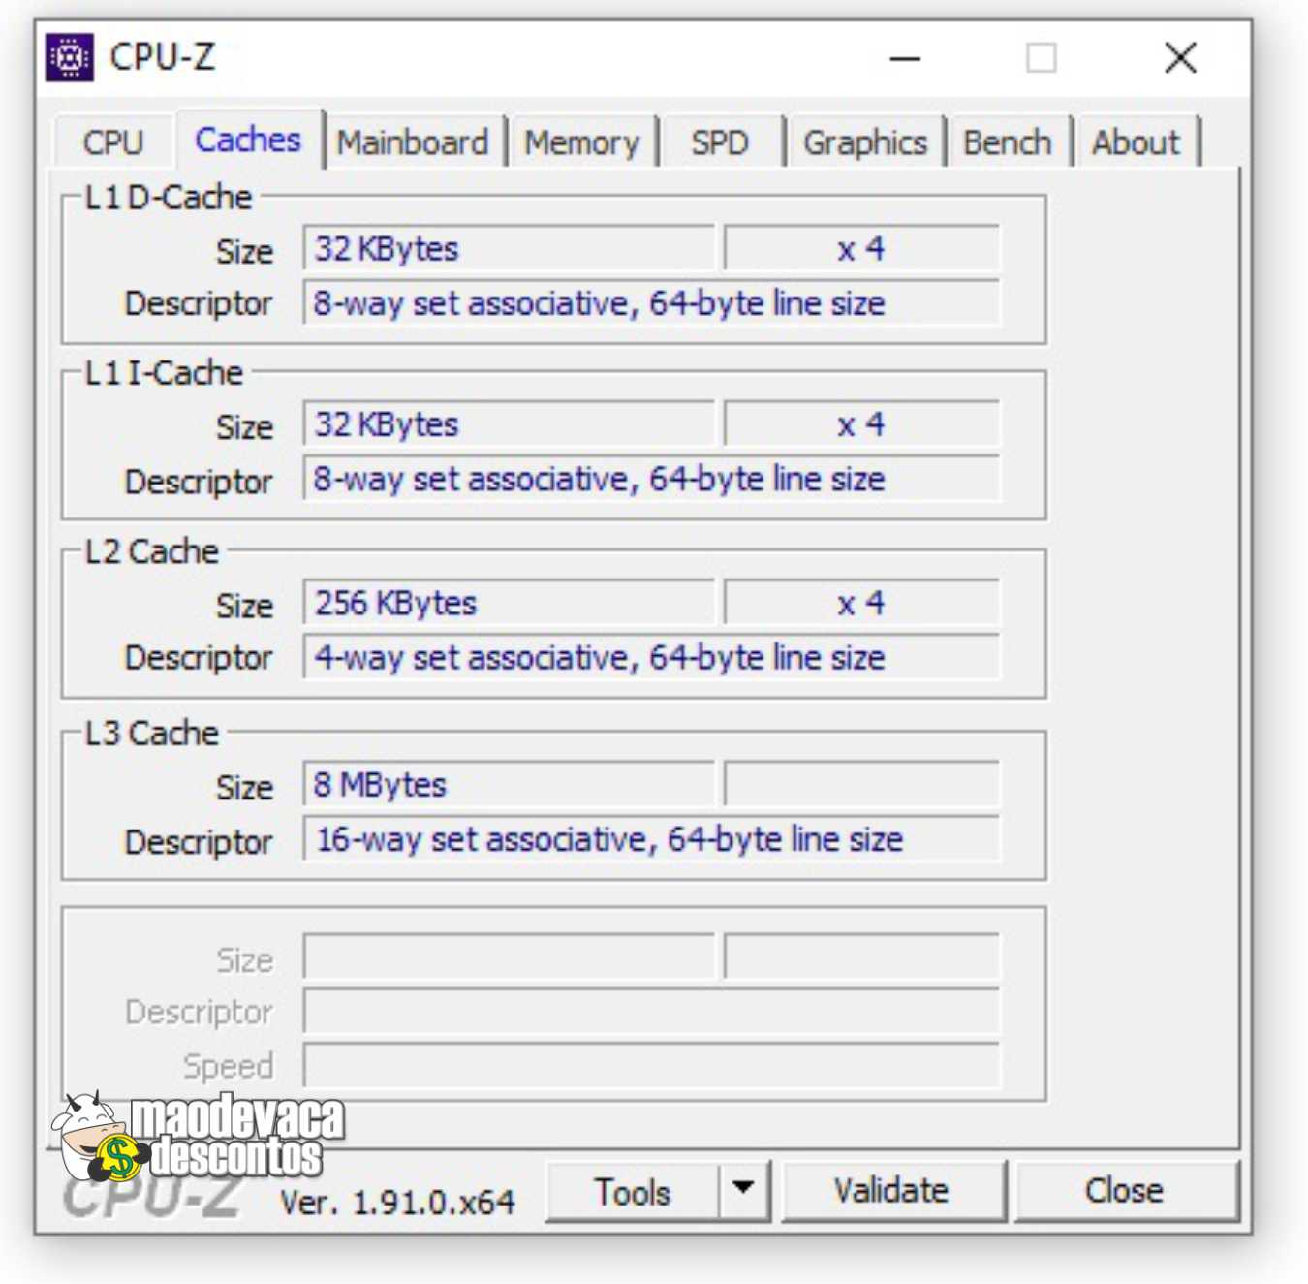Go to the Memory tab
Image resolution: width=1308 pixels, height=1284 pixels.
click(581, 142)
